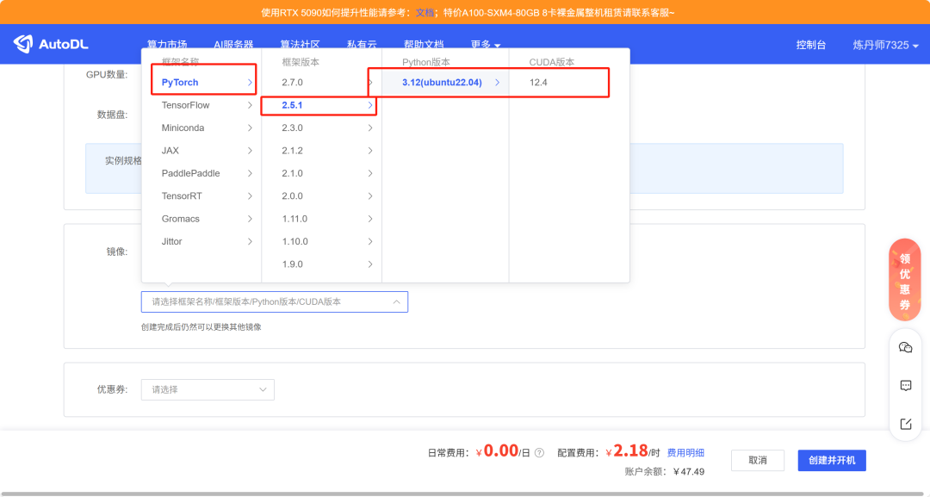Screen dimensions: 930x497
Task: Expand TensorFlow framework chevron
Action: 250,105
